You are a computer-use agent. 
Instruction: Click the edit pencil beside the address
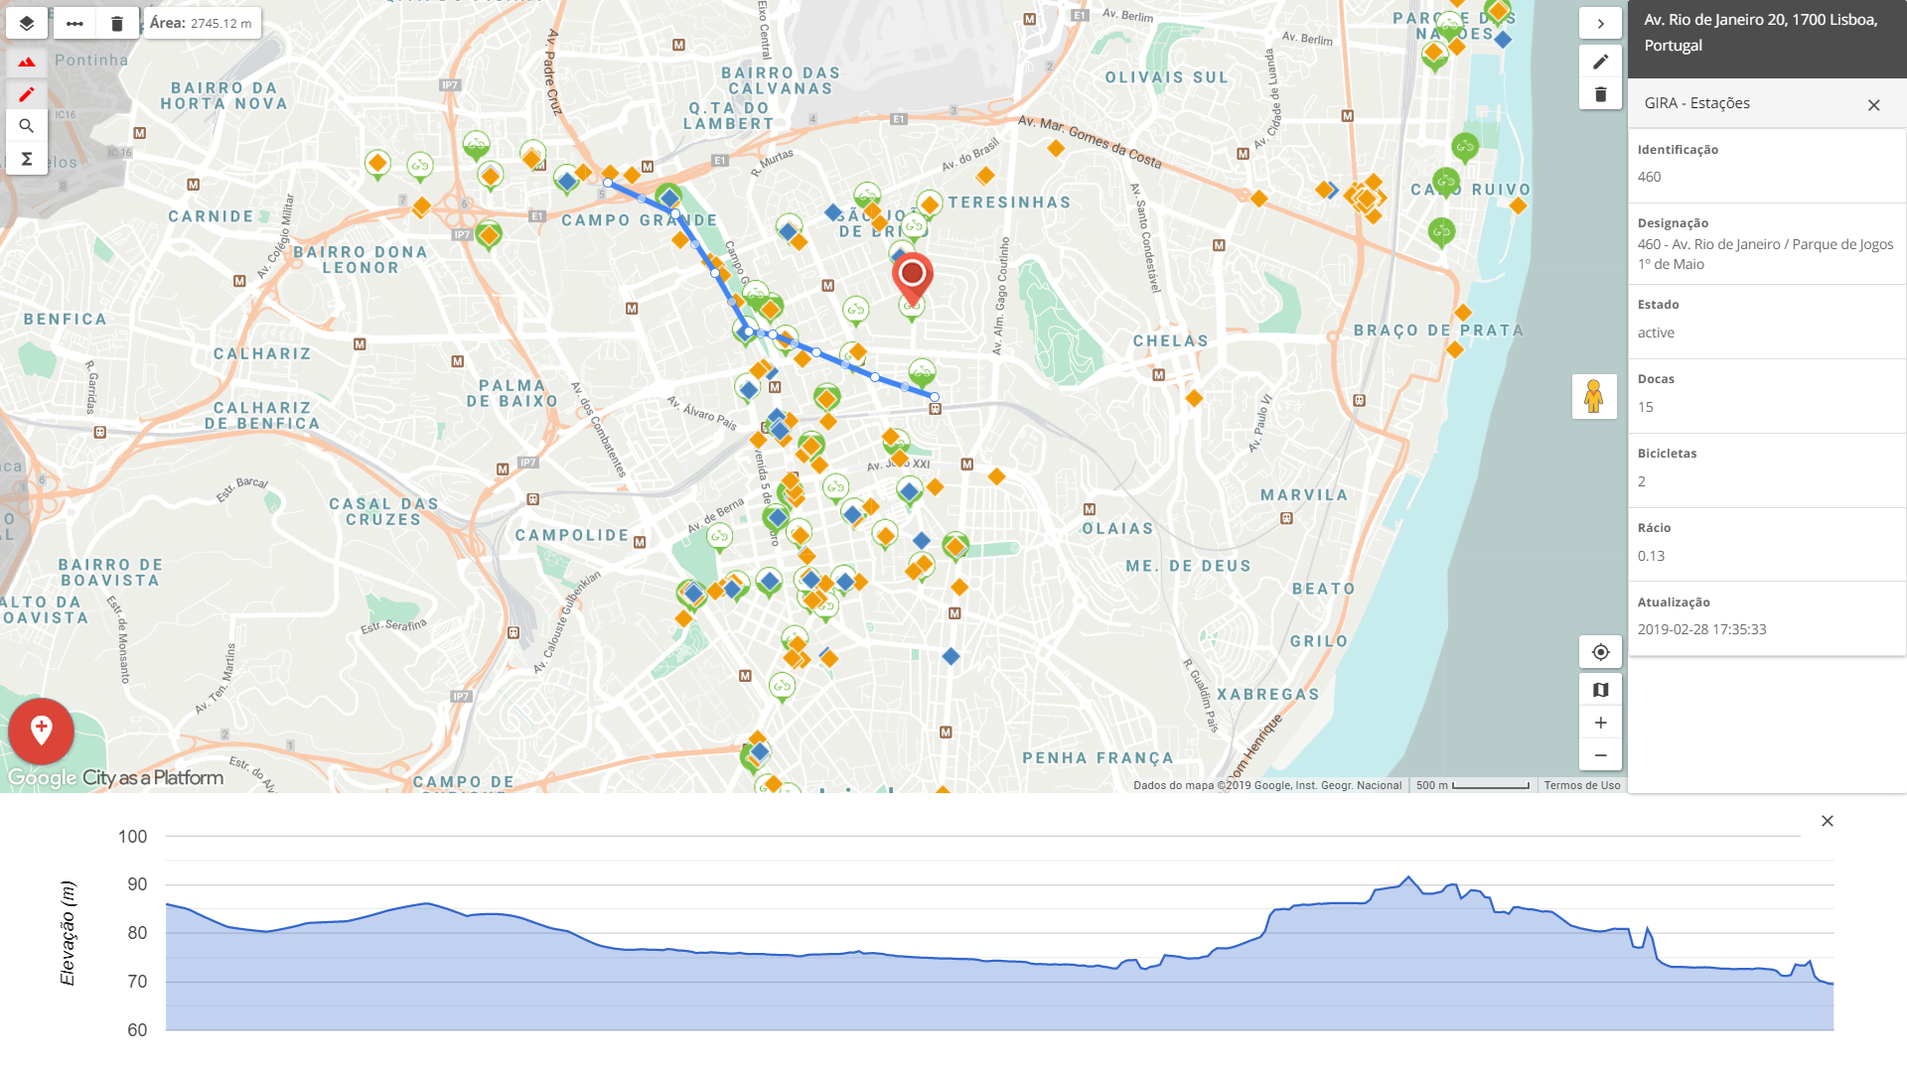[1600, 62]
